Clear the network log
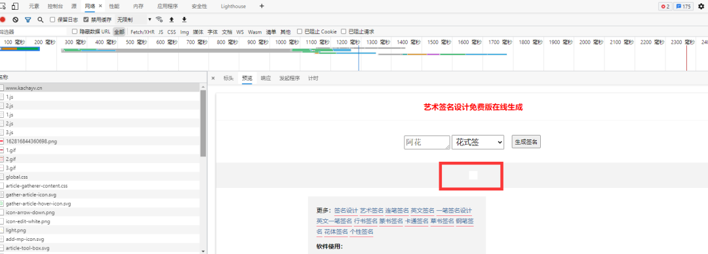This screenshot has height=254, width=708. click(x=15, y=20)
